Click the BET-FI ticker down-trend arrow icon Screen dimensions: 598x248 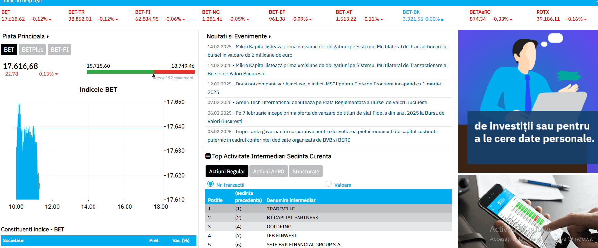184,19
